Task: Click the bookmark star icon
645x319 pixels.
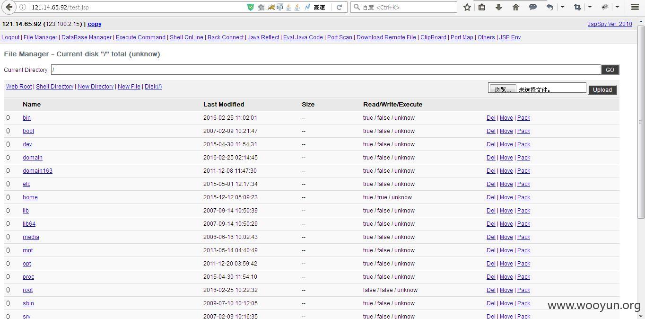Action: pyautogui.click(x=467, y=7)
